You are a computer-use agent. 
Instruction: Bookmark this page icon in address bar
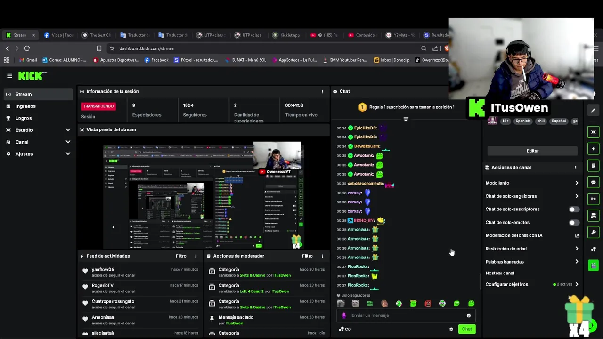click(99, 48)
